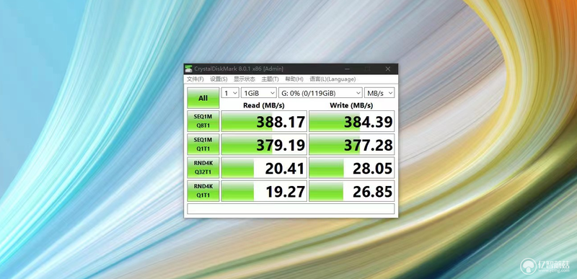
Task: Close the CrystalDiskMark window
Action: 387,68
